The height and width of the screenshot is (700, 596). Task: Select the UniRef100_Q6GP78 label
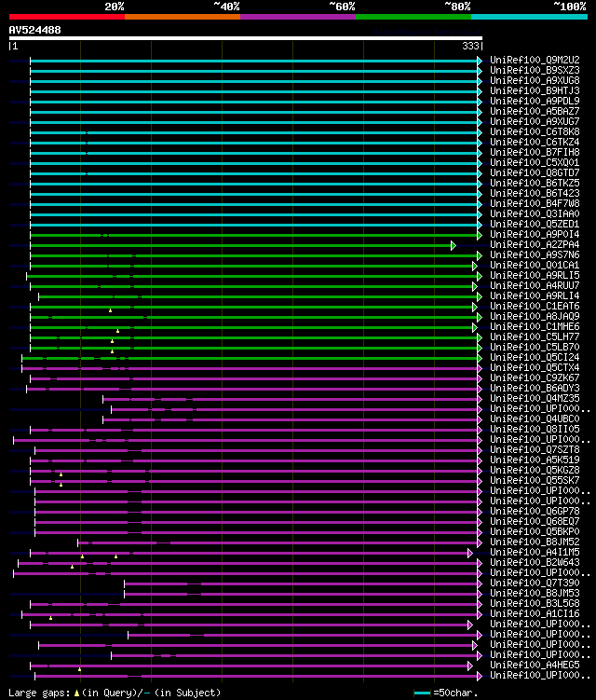tap(535, 512)
